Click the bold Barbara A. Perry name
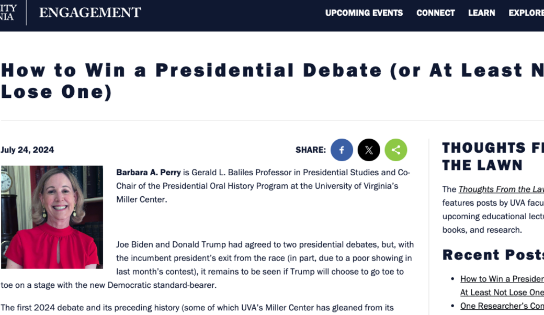The width and height of the screenshot is (544, 315). coord(149,172)
